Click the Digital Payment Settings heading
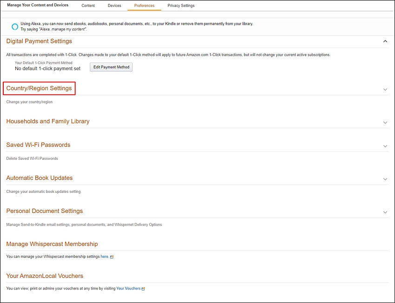The image size is (395, 303). (x=39, y=41)
